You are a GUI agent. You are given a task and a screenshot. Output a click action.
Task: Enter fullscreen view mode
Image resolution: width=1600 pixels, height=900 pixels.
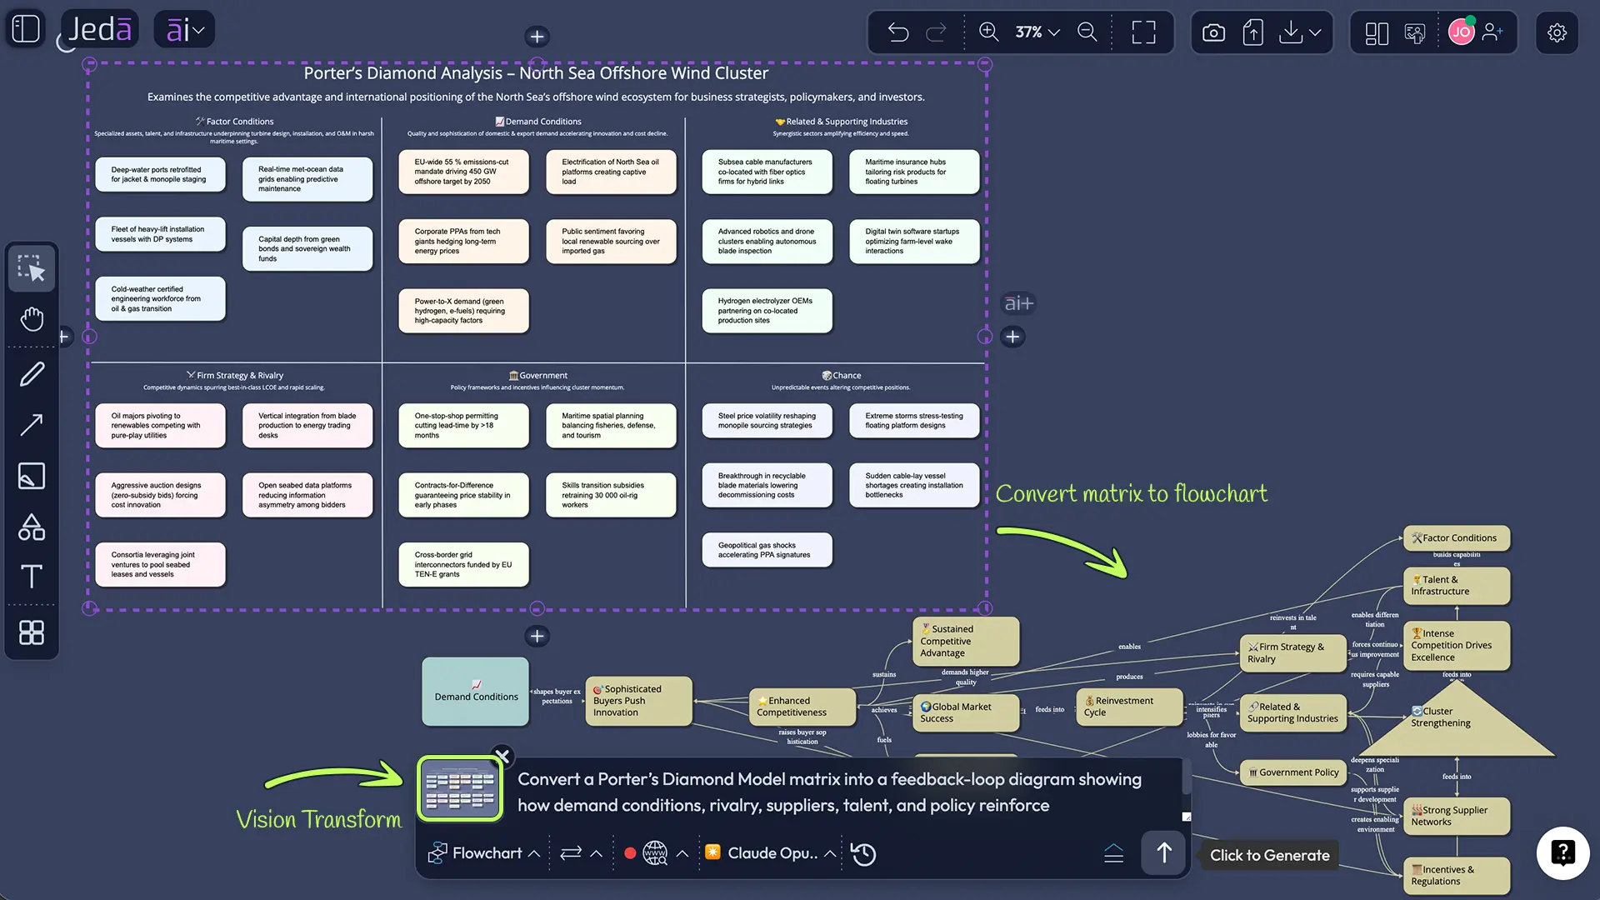[1143, 32]
